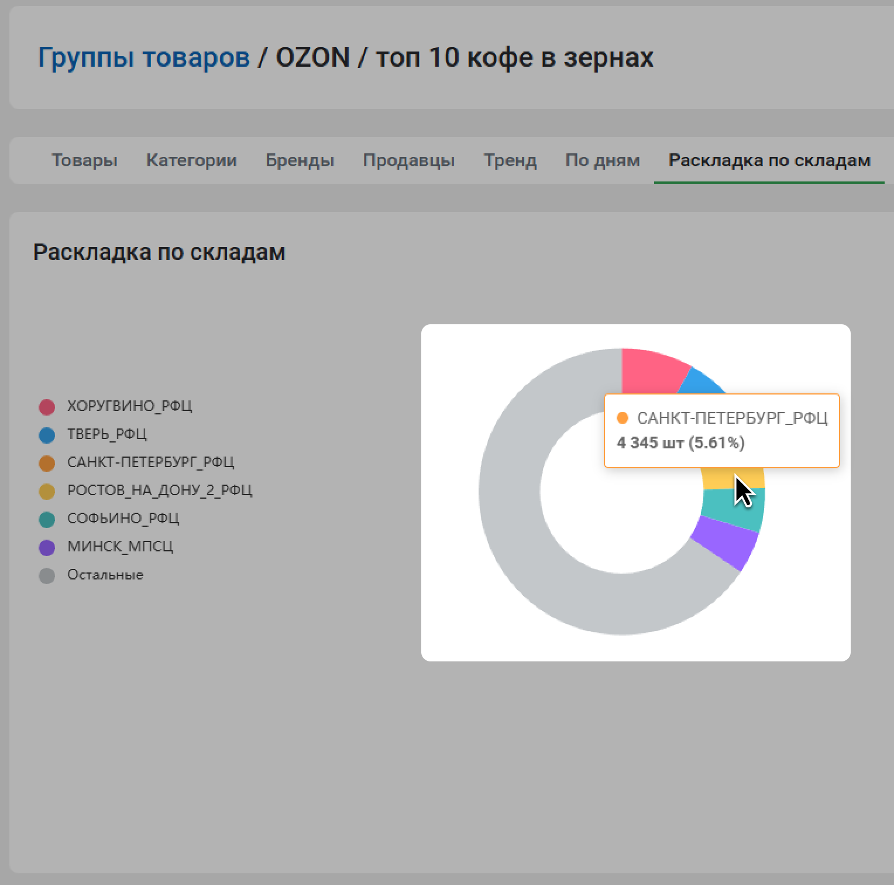Select the Продавцы tab
Screen dimensions: 894x885
pyautogui.click(x=408, y=160)
